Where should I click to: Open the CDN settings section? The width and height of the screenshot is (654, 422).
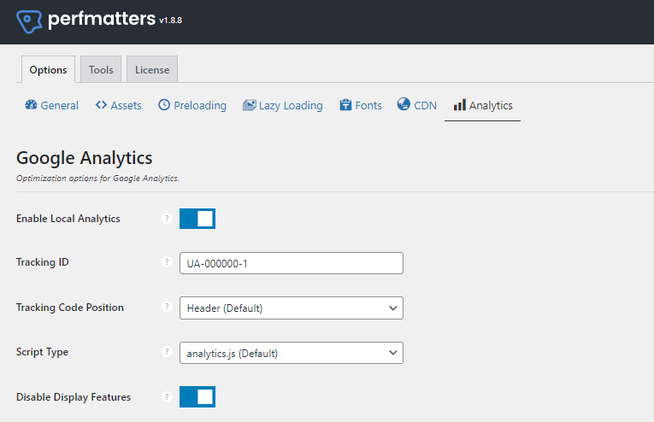click(x=417, y=105)
